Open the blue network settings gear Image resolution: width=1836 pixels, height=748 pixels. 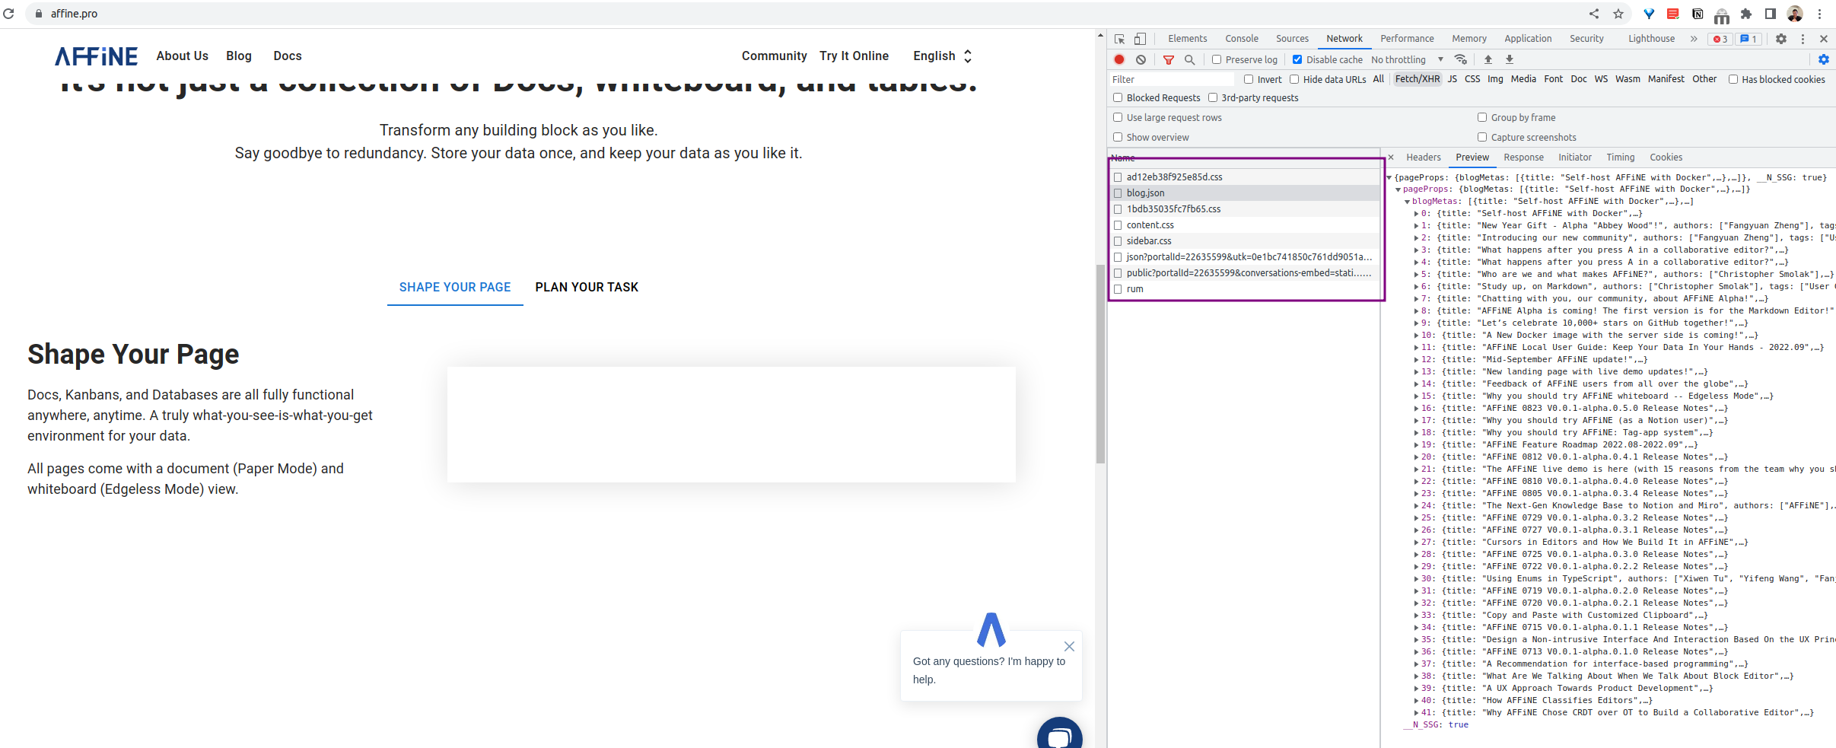1824,59
